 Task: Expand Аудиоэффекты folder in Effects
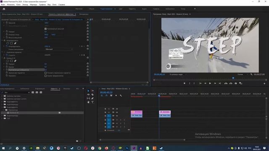(2, 102)
